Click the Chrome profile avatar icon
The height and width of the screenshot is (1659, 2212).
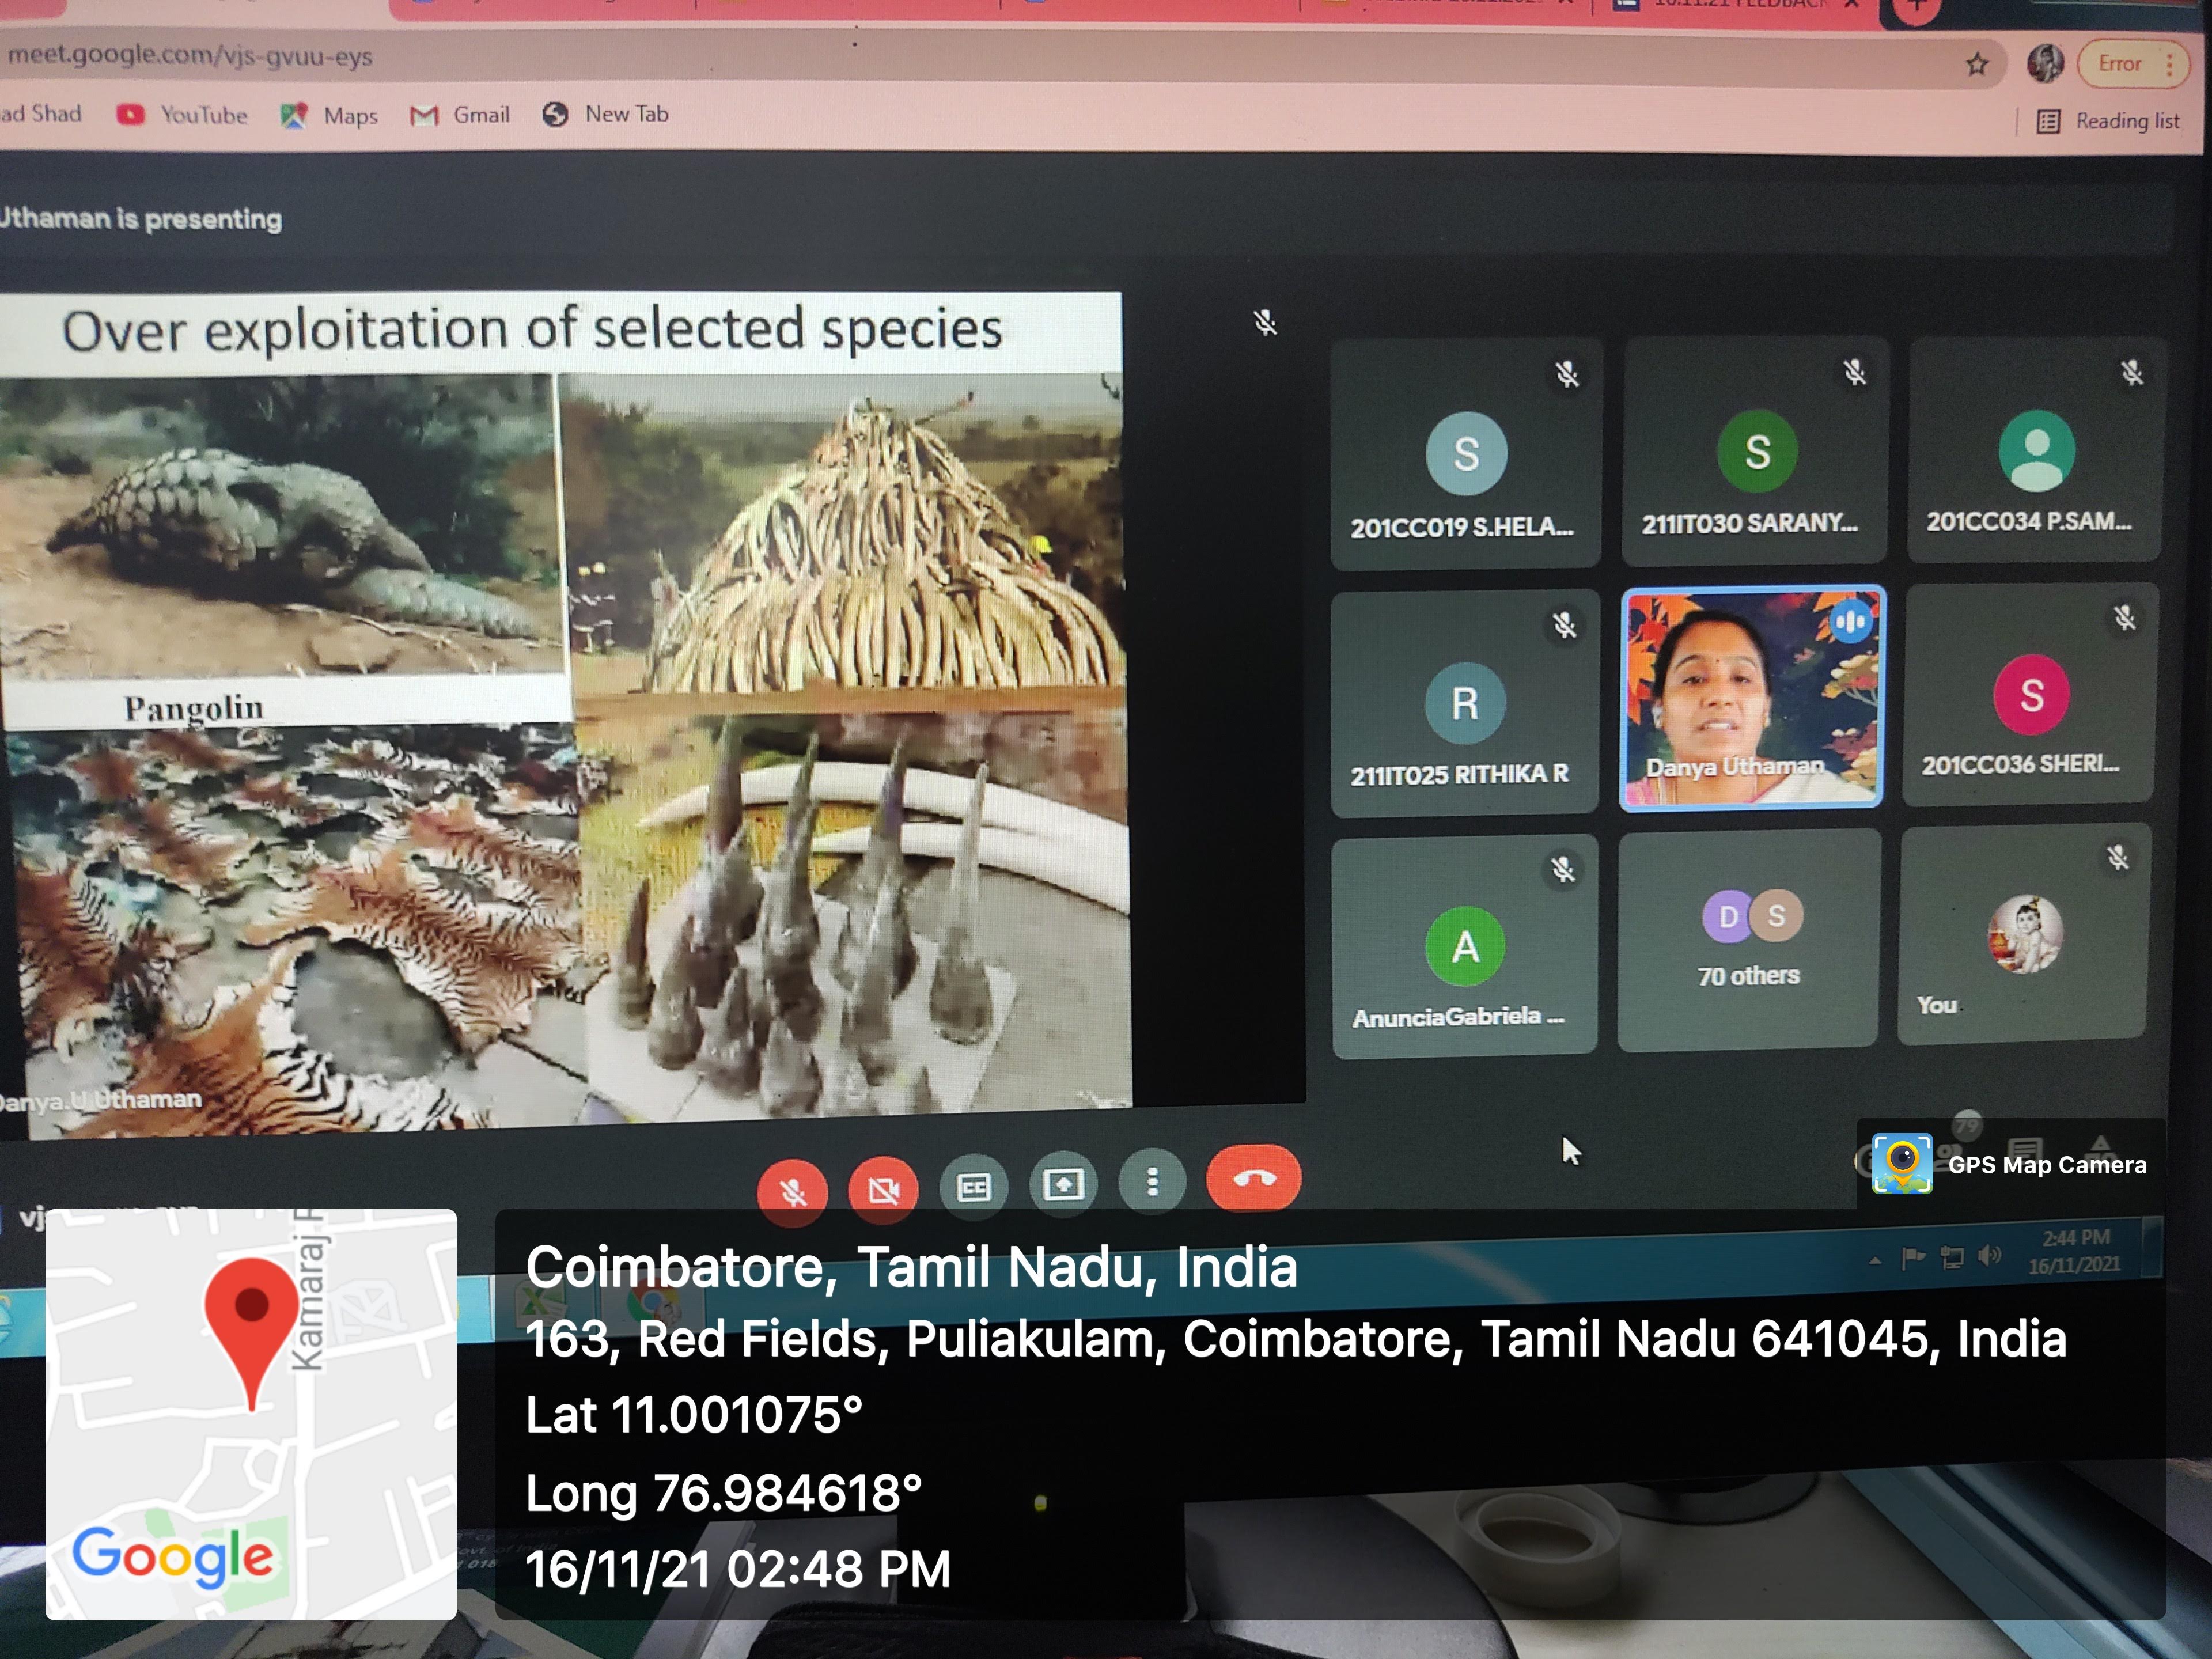click(2045, 64)
